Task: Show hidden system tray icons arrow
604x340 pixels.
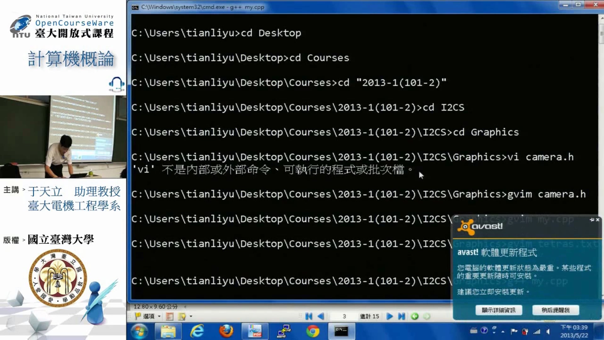Action: (503, 331)
